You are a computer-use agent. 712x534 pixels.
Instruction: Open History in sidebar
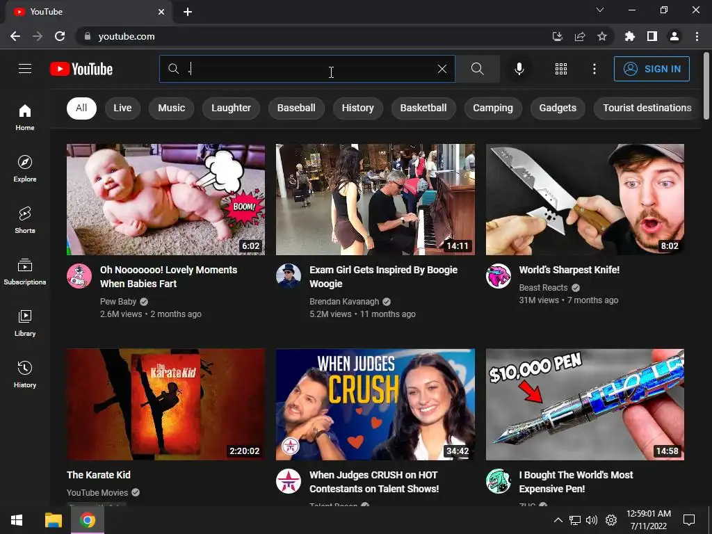[25, 374]
